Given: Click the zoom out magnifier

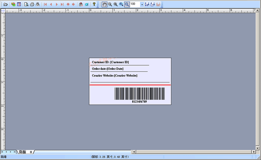Looking at the screenshot, I should coord(110,4).
